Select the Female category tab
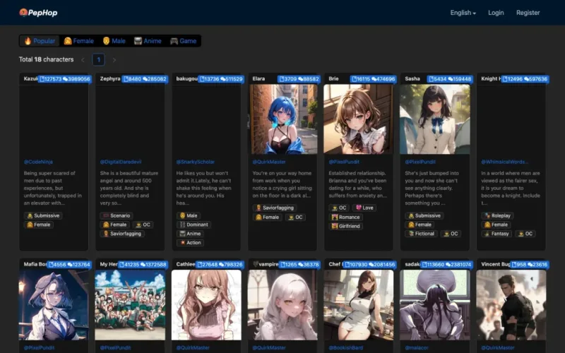This screenshot has height=353, width=565. (78, 41)
